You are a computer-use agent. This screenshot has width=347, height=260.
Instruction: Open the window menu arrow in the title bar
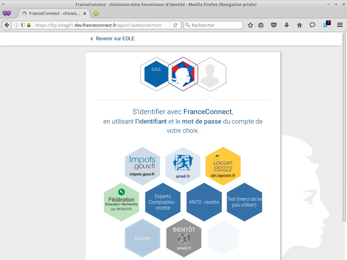[3, 4]
